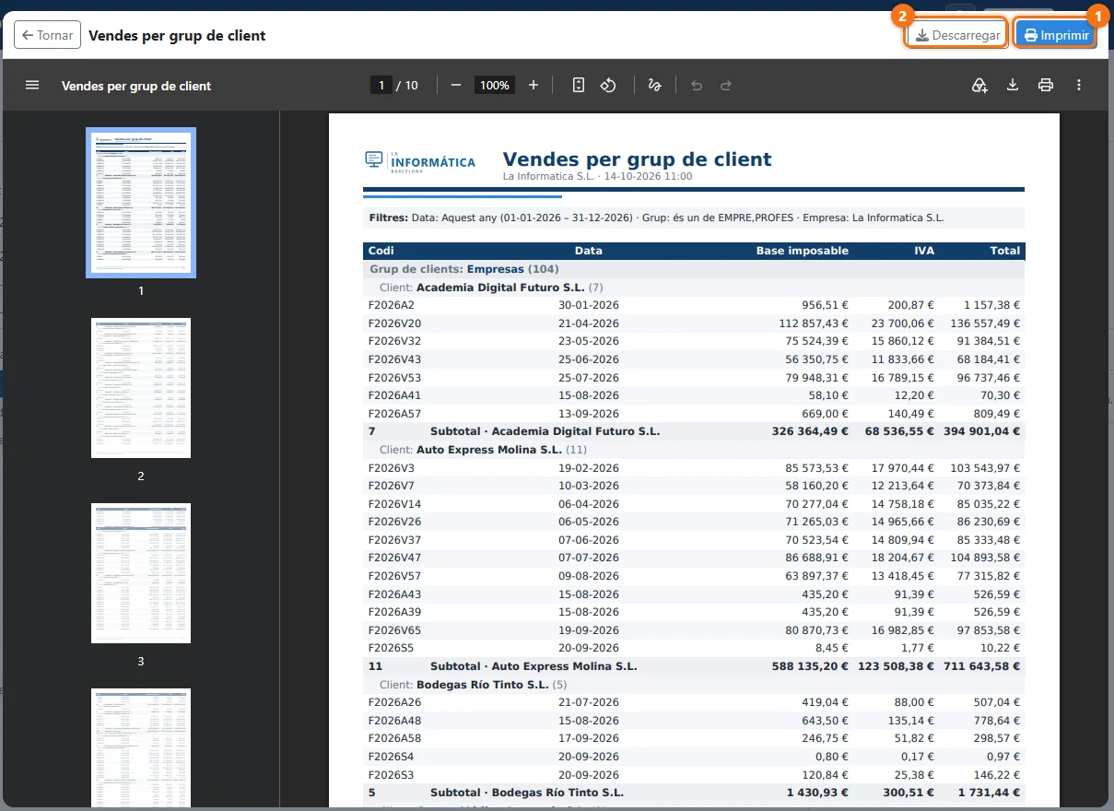Zoom out with the minus icon
The height and width of the screenshot is (811, 1114).
(455, 85)
